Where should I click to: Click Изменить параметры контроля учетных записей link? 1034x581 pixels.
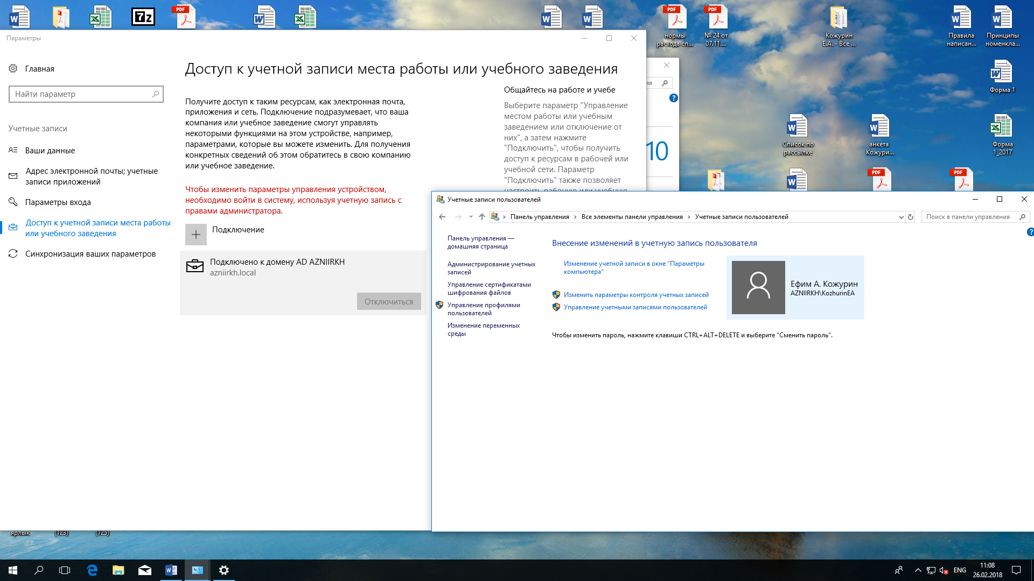(636, 295)
